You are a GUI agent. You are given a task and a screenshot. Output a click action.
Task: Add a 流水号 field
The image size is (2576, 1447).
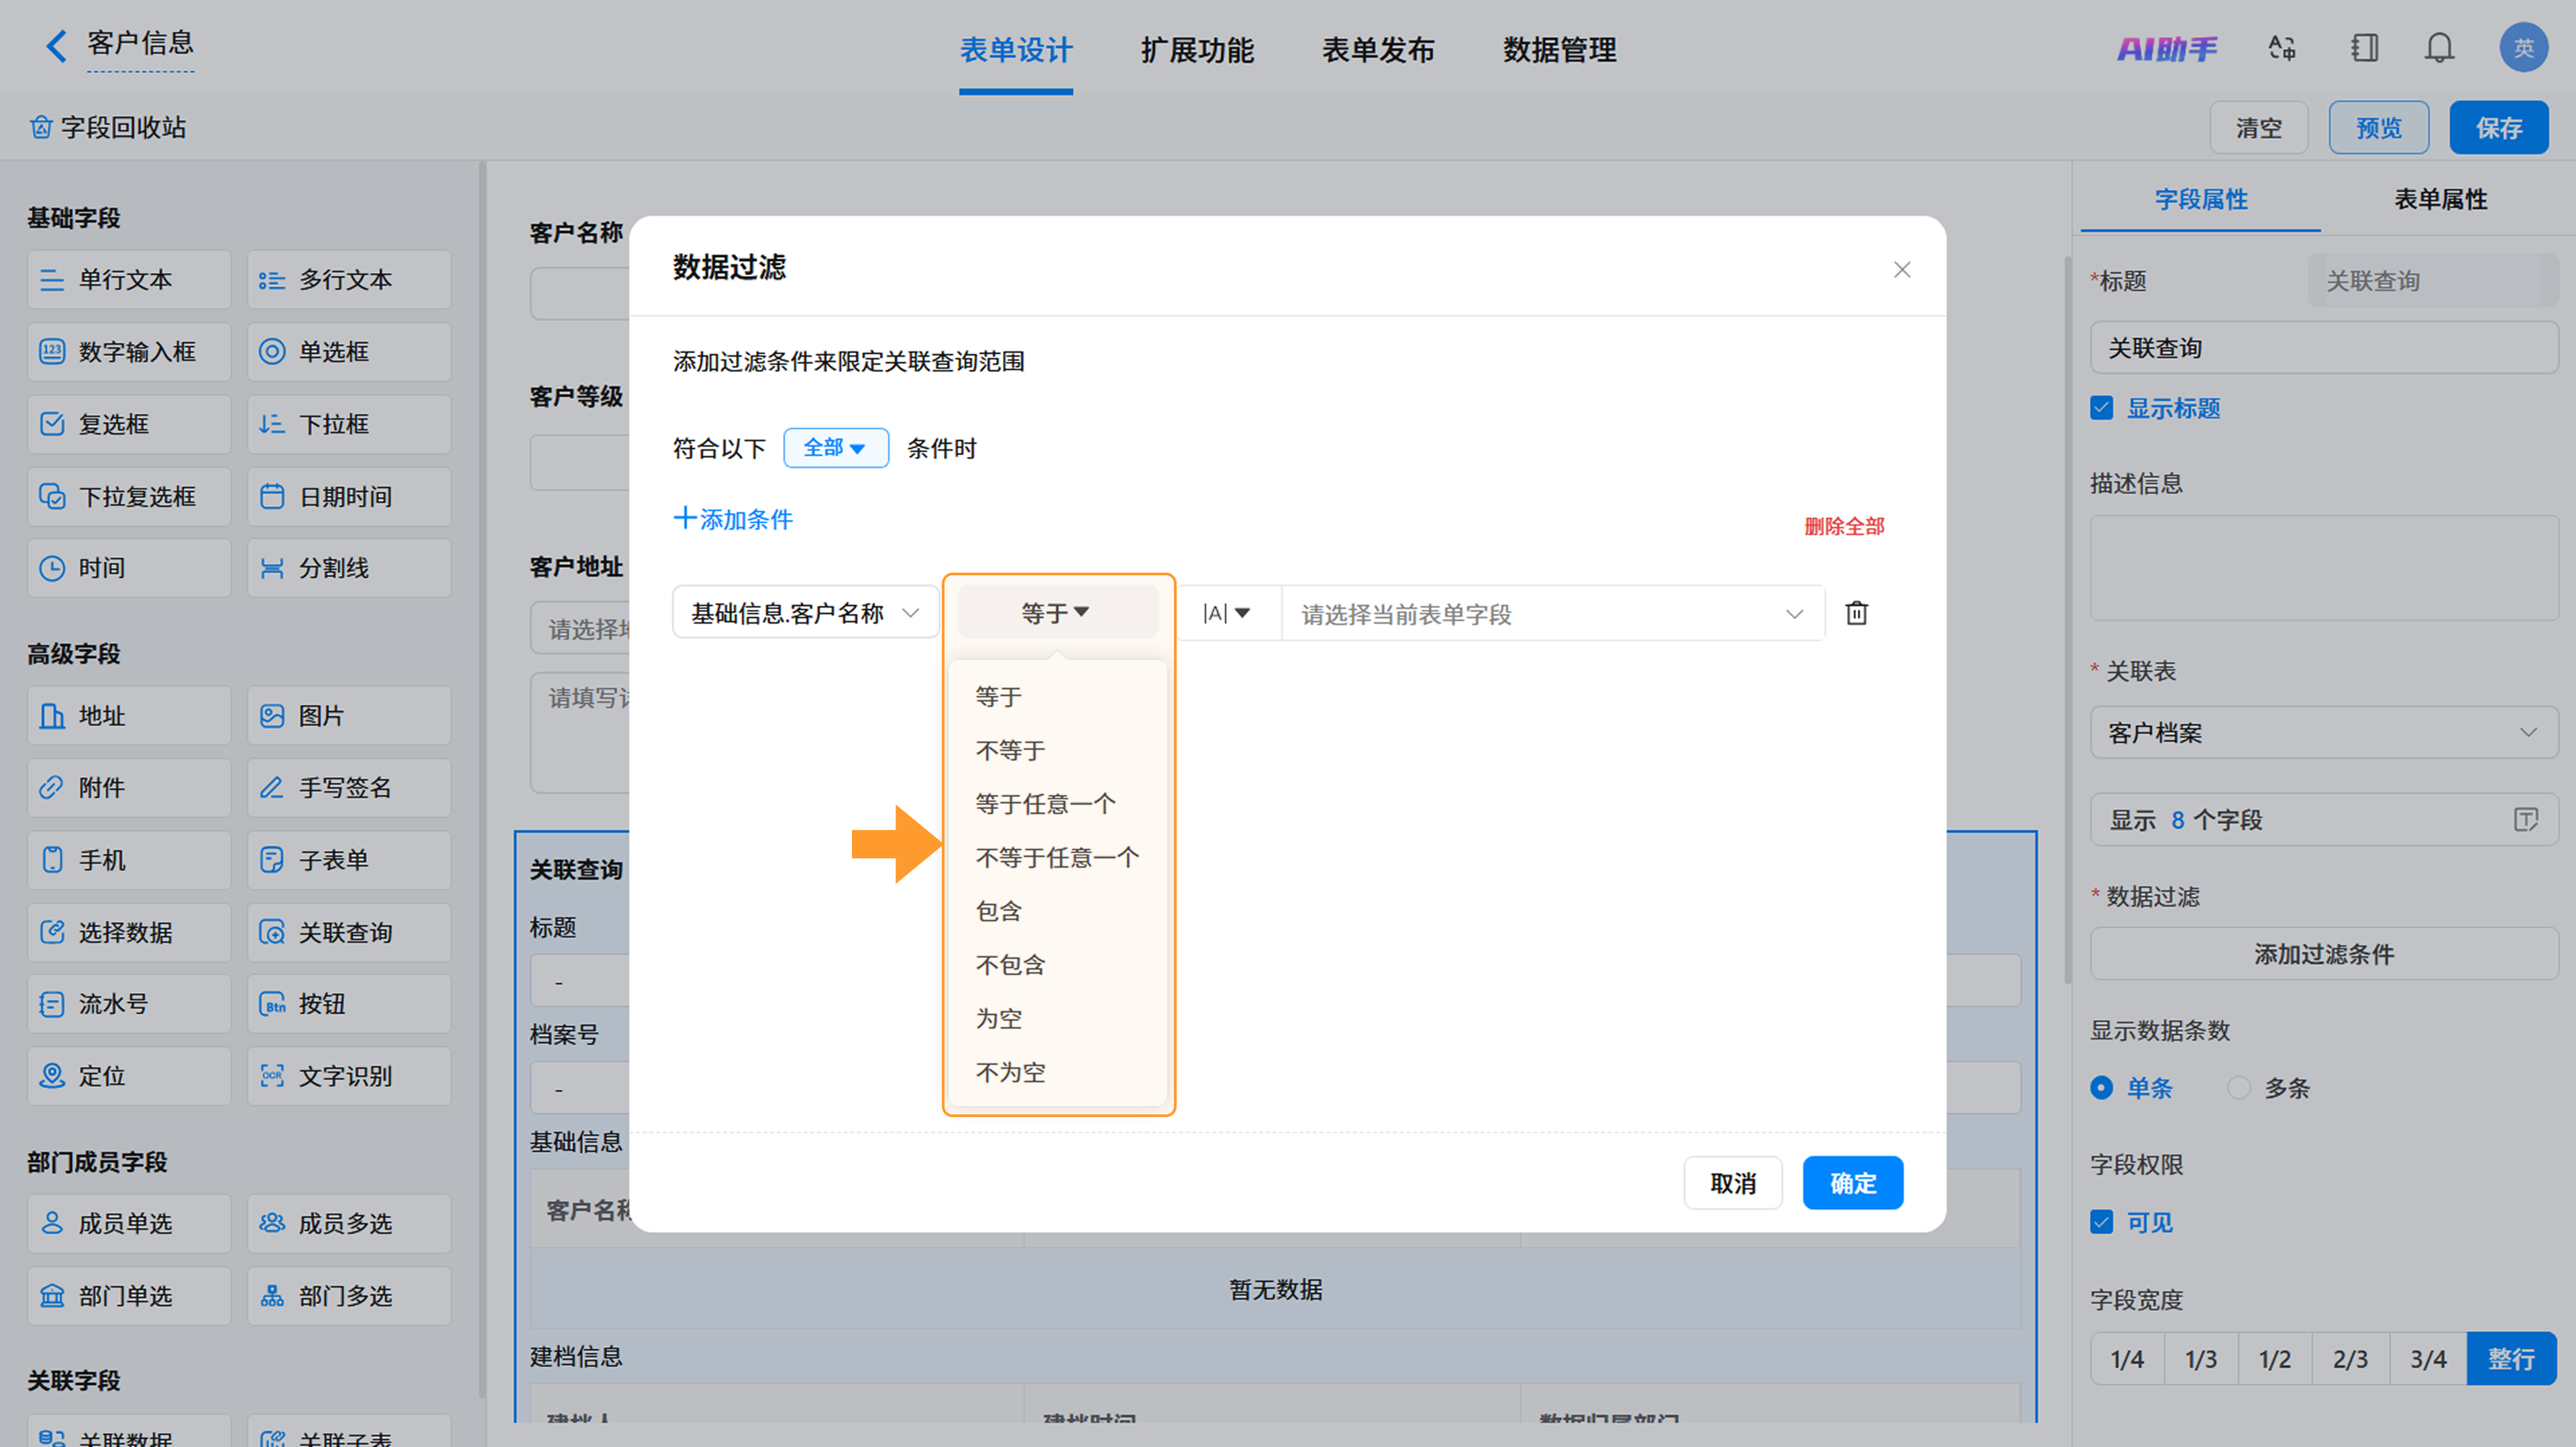[x=129, y=1004]
